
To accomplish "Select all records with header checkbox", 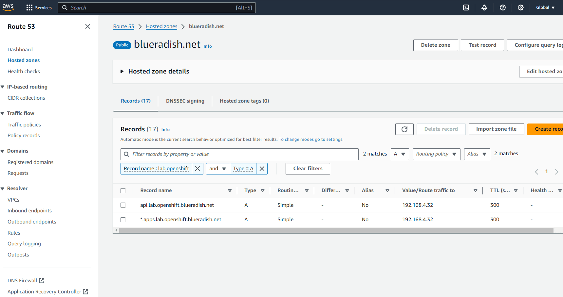I will 123,190.
